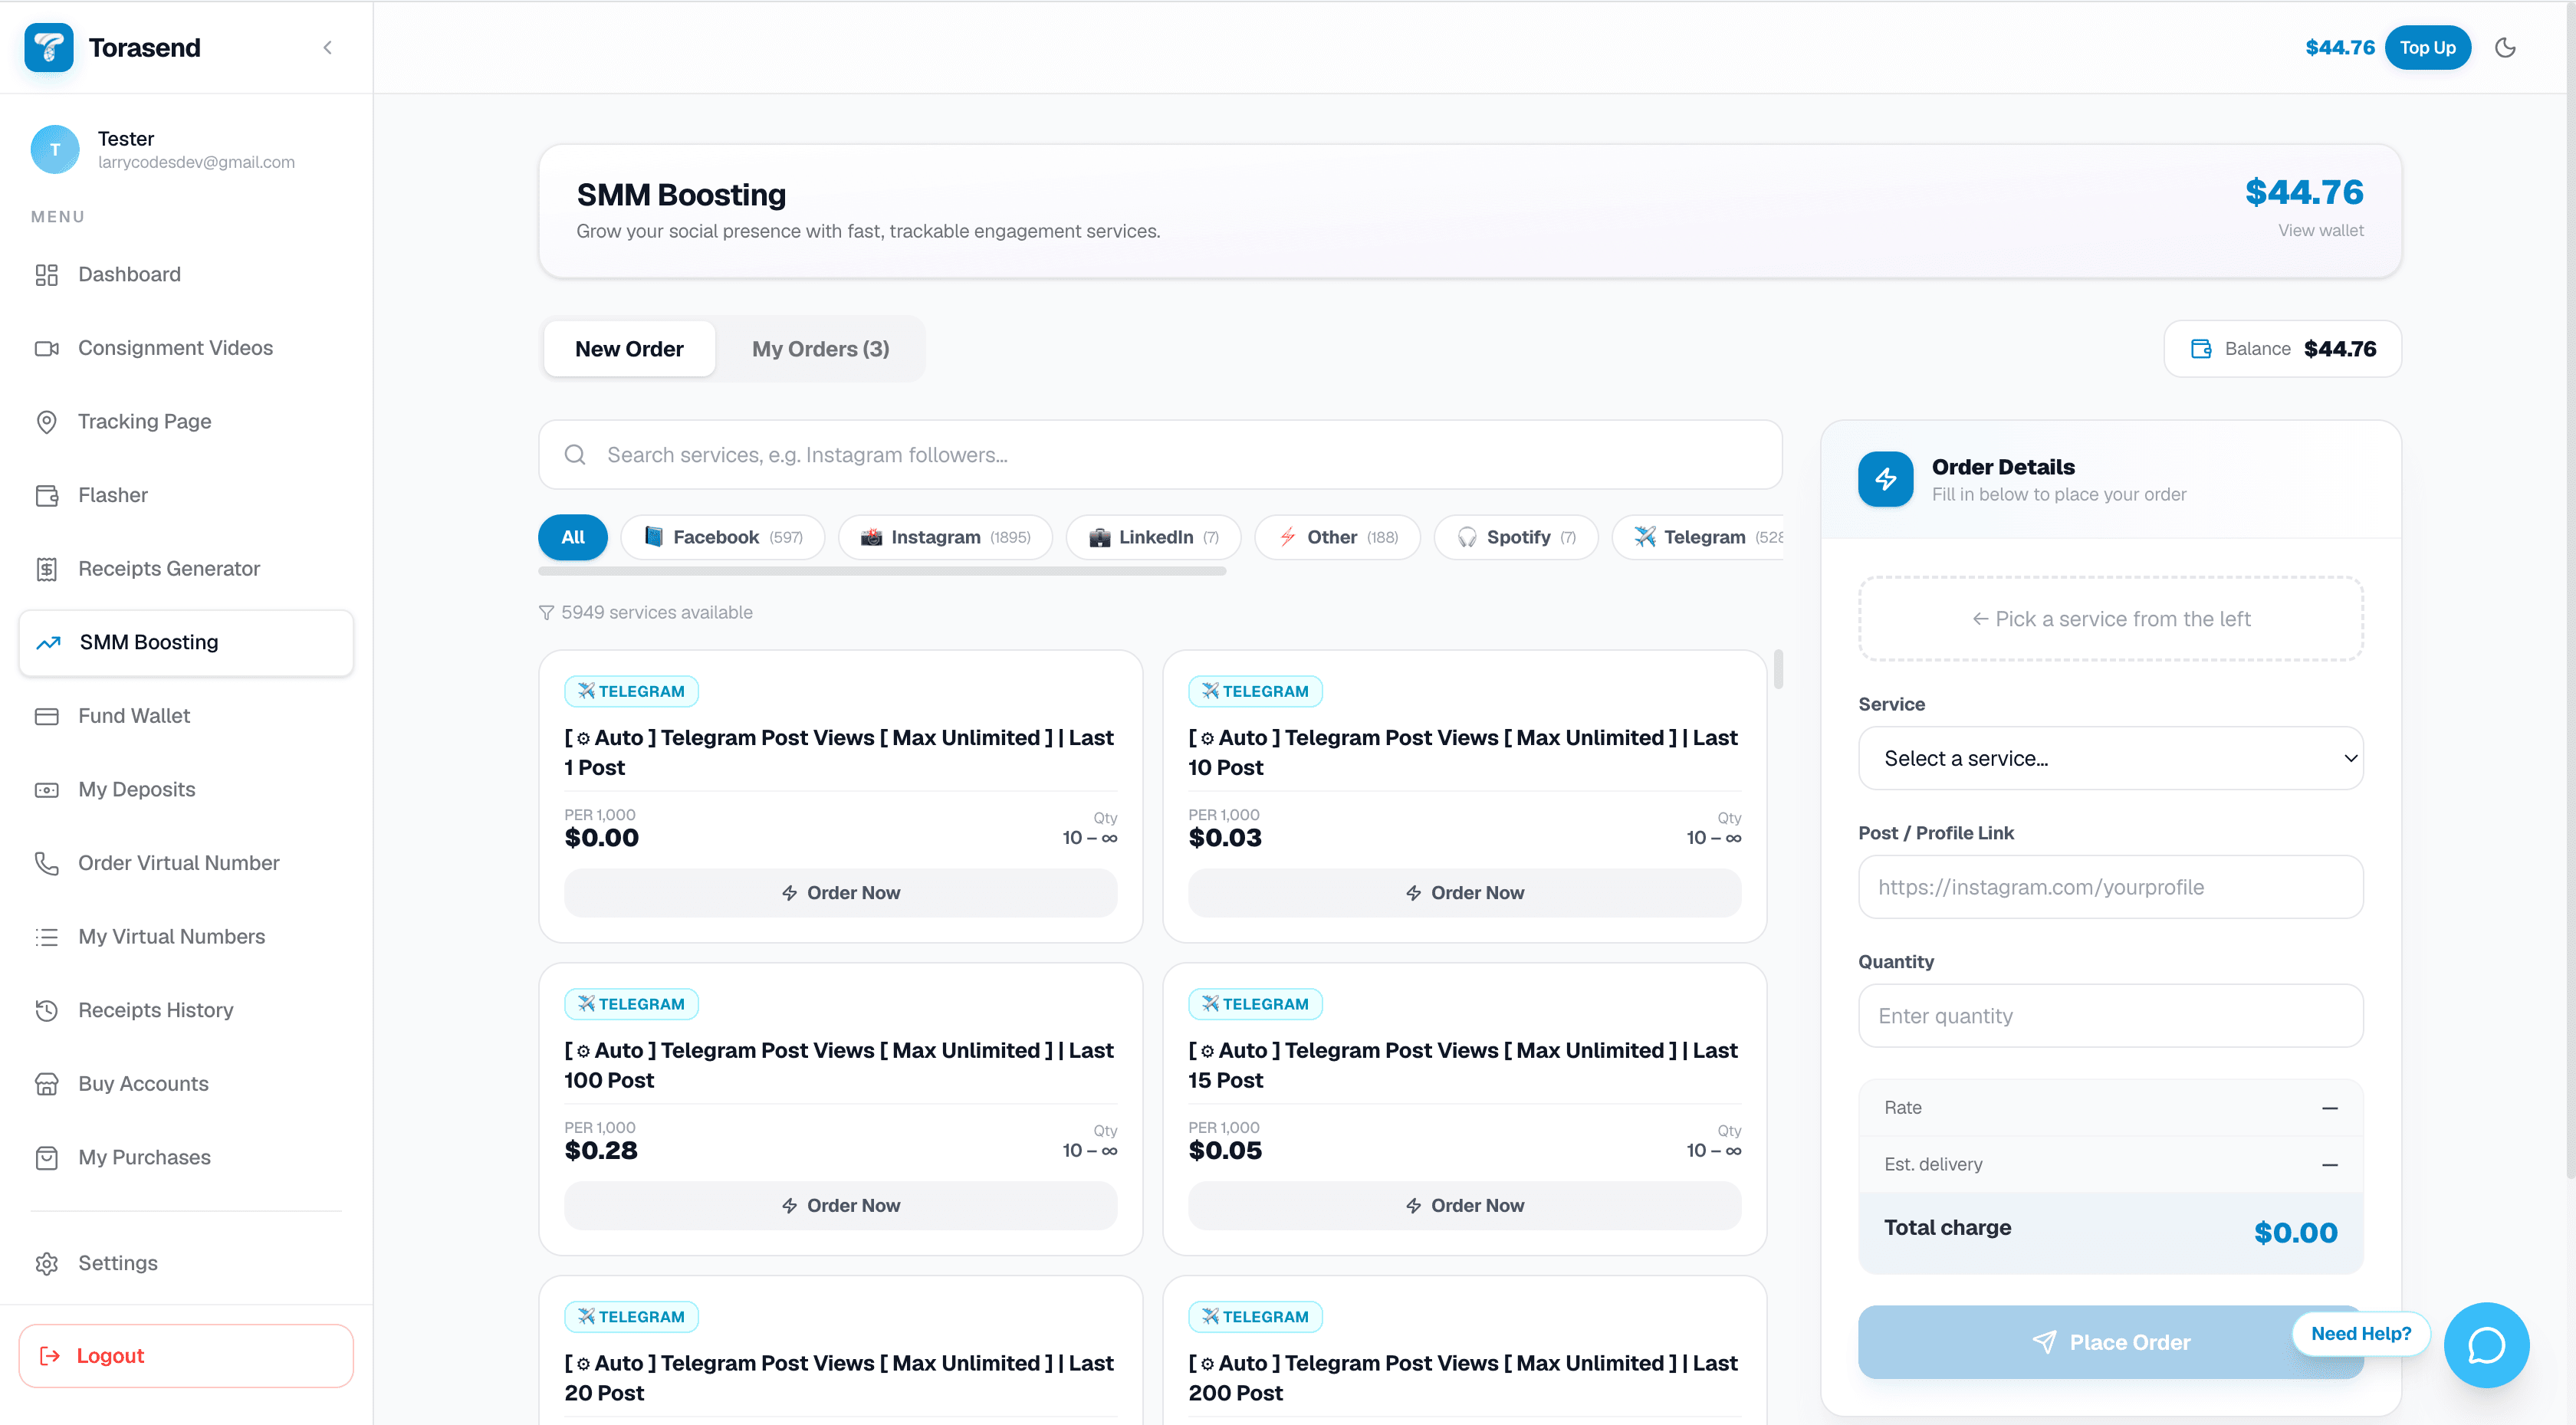2576x1425 pixels.
Task: Click the services list vertical scrollbar
Action: pos(1778,669)
